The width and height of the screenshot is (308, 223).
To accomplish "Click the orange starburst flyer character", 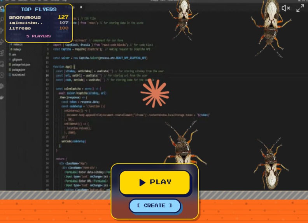I will (x=155, y=93).
